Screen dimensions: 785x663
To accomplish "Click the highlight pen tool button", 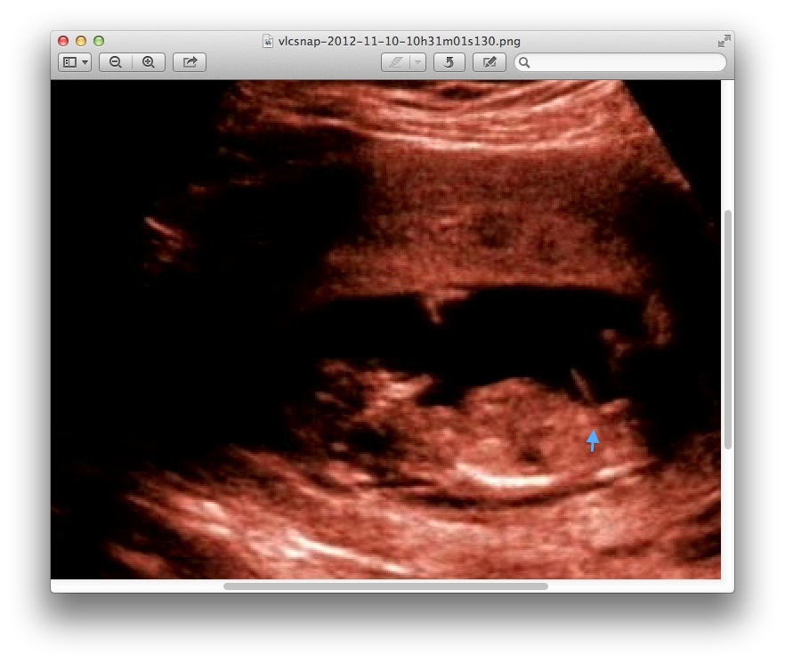I will 395,62.
